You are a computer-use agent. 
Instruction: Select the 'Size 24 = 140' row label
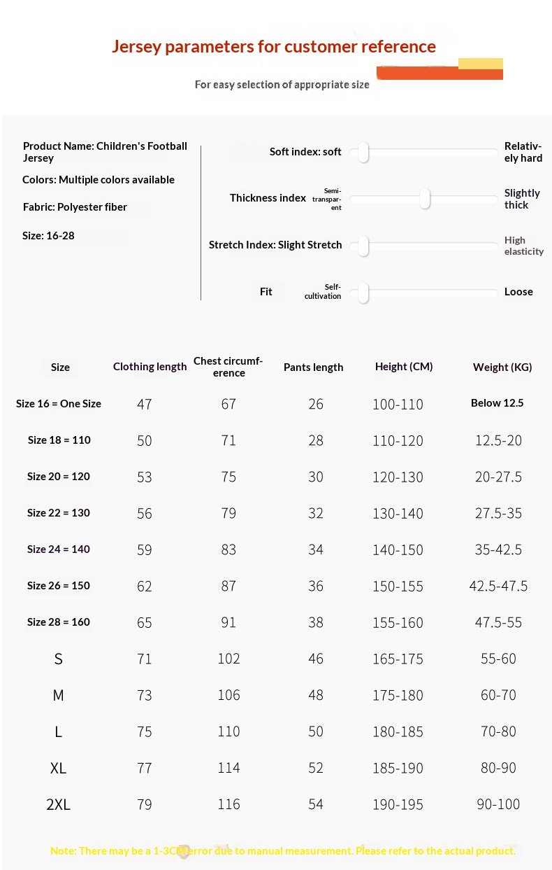coord(59,549)
